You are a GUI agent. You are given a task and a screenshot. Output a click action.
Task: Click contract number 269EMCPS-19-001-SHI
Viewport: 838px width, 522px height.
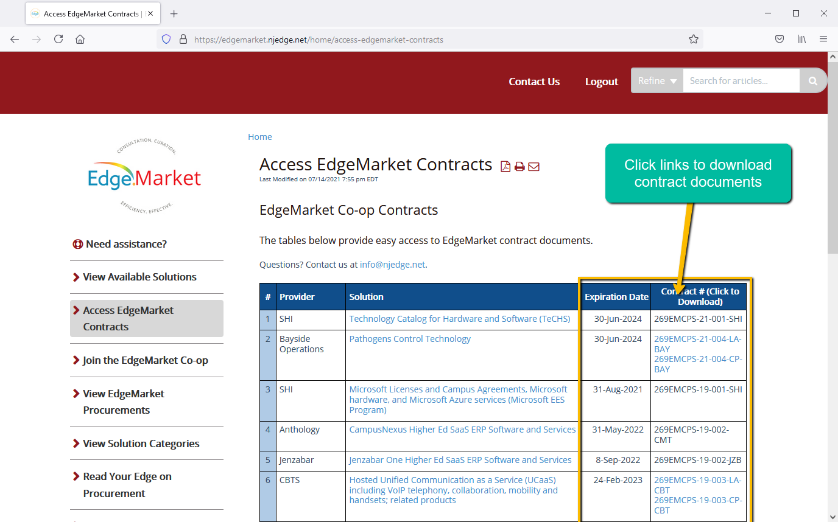coord(698,389)
